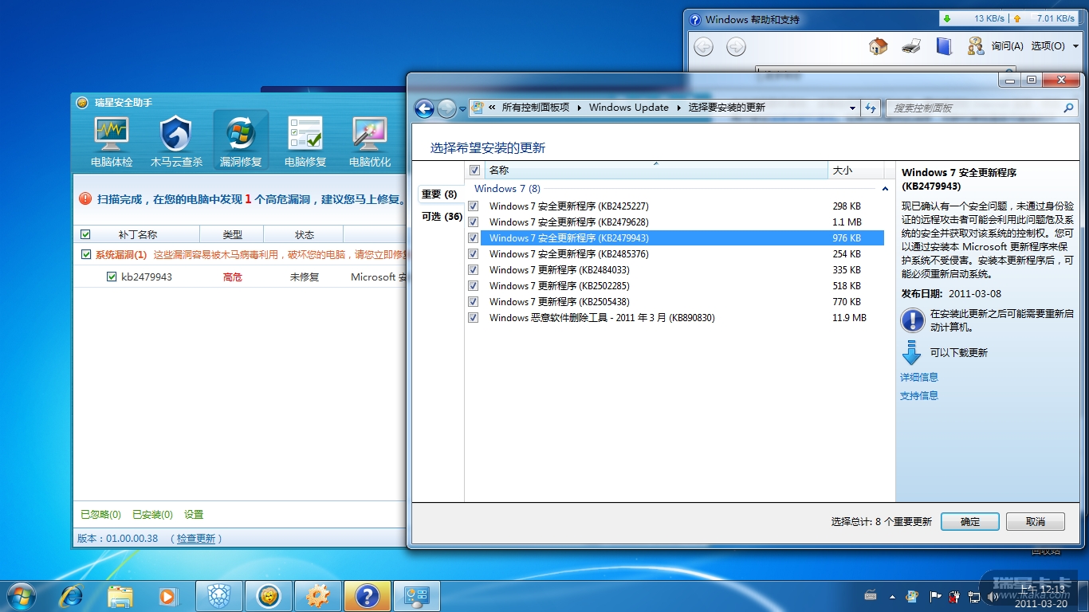This screenshot has width=1089, height=612.
Task: Collapse the Windows 7 (8) update group
Action: 885,189
